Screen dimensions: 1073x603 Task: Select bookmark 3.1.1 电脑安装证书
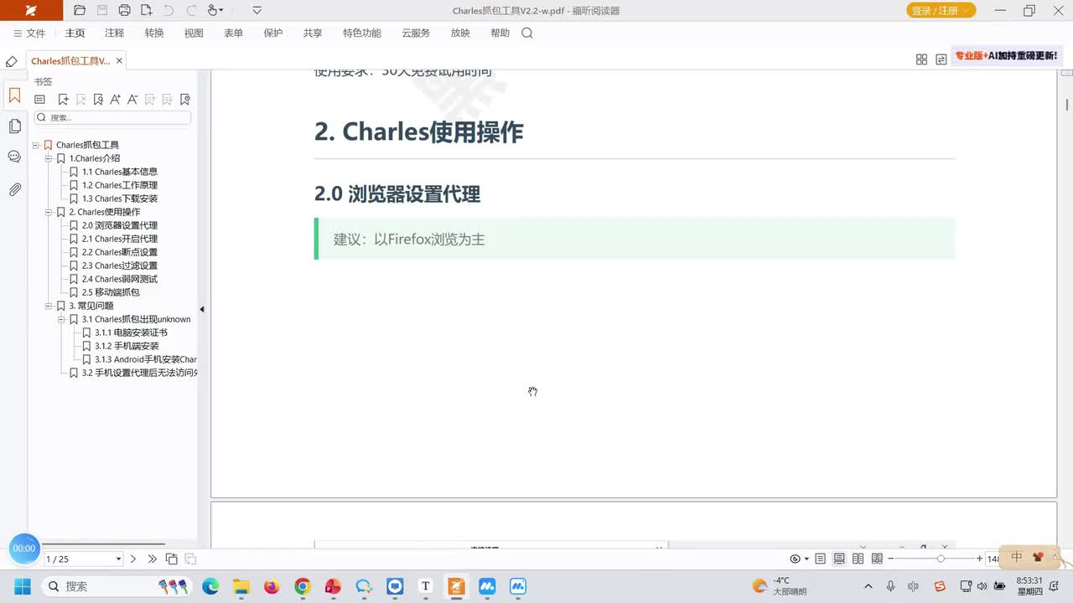click(x=131, y=332)
